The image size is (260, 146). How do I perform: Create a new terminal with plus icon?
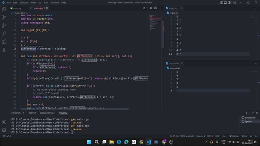coord(246,113)
